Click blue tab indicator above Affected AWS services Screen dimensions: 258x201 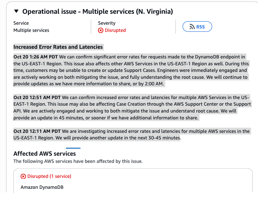(73, 148)
